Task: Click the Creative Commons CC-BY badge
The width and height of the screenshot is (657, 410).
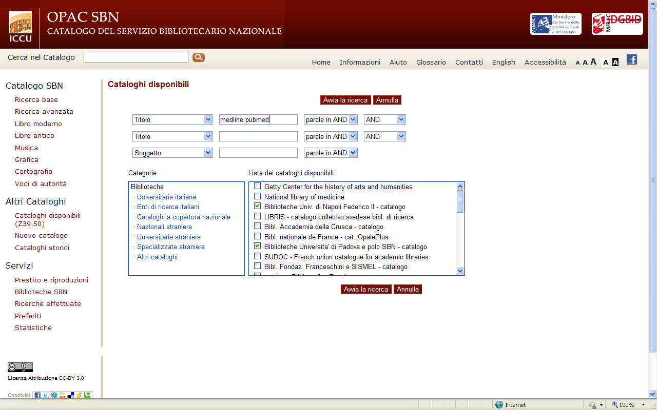Action: pyautogui.click(x=20, y=367)
